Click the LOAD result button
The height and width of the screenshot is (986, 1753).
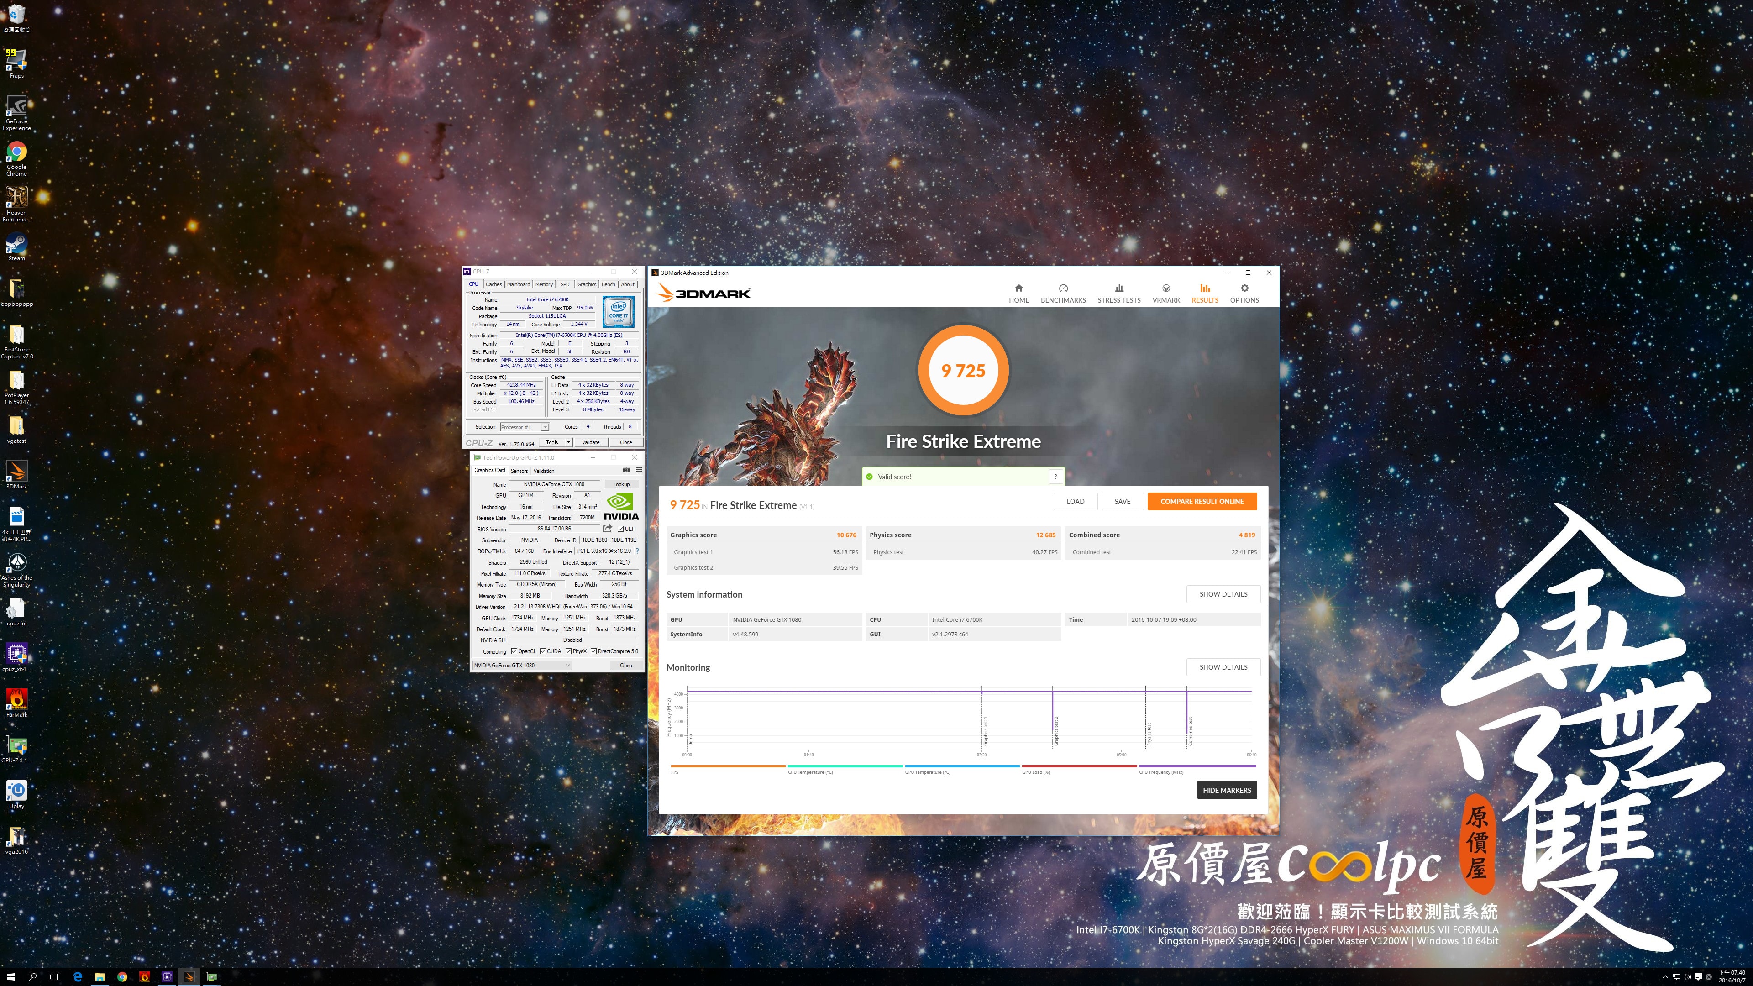(x=1075, y=502)
